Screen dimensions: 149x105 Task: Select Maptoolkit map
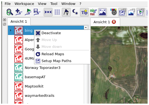coord(46,86)
